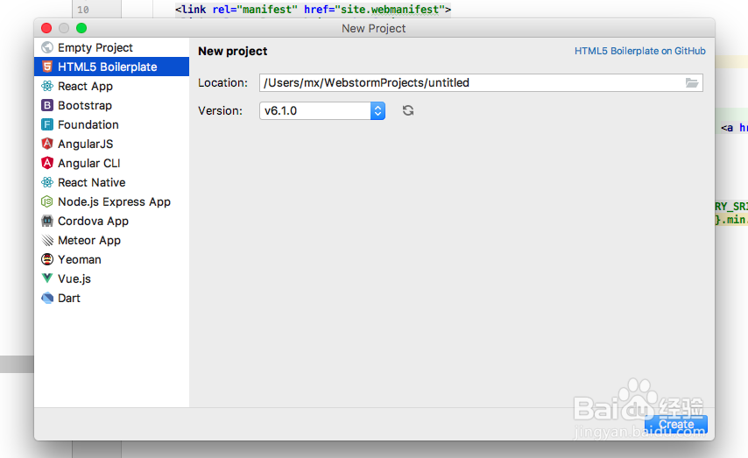This screenshot has height=458, width=748.
Task: Select Vue.js project type
Action: pos(111,278)
